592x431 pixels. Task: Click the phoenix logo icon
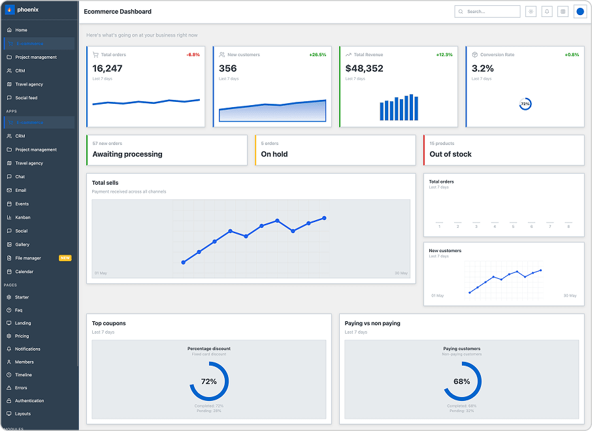tap(10, 11)
